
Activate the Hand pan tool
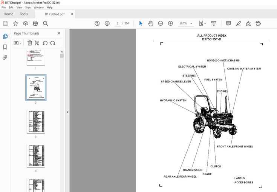(150, 23)
